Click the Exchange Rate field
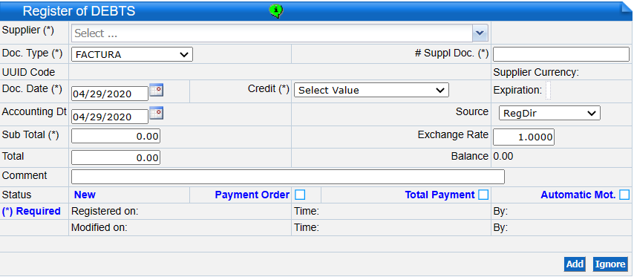Viewport: 634px width, 277px height. pos(523,137)
